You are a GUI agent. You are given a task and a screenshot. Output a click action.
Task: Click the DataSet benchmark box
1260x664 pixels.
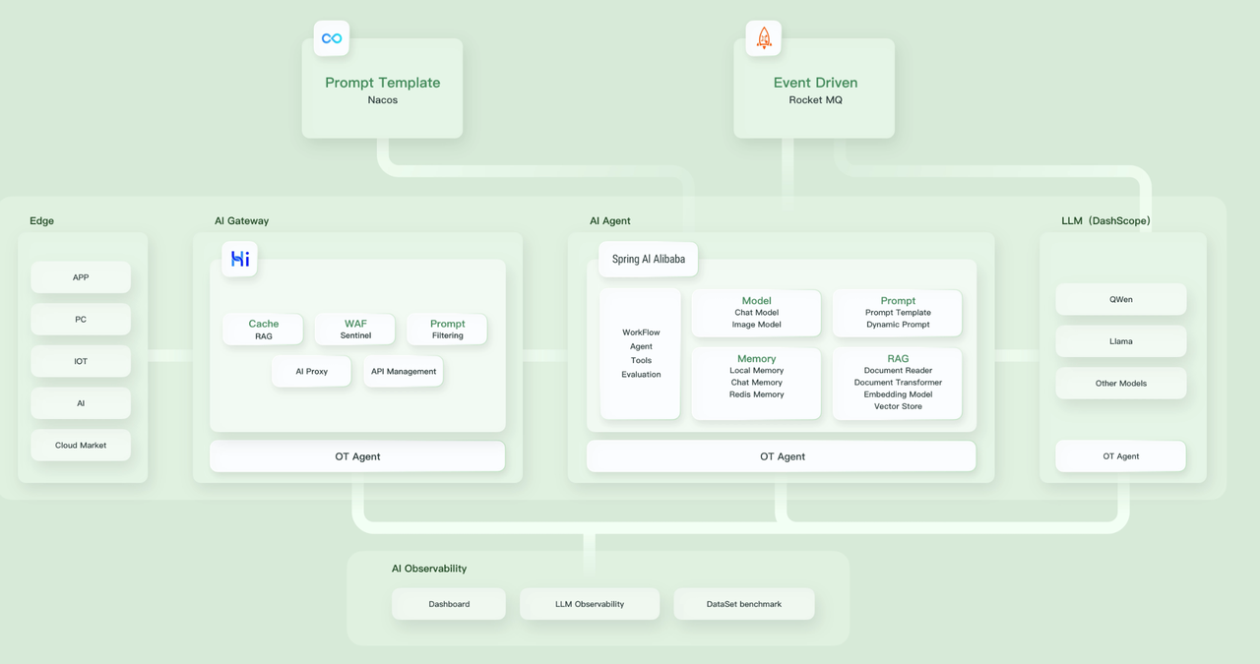[x=744, y=604]
